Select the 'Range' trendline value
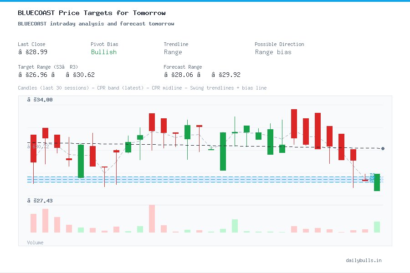410x273 pixels. click(173, 52)
